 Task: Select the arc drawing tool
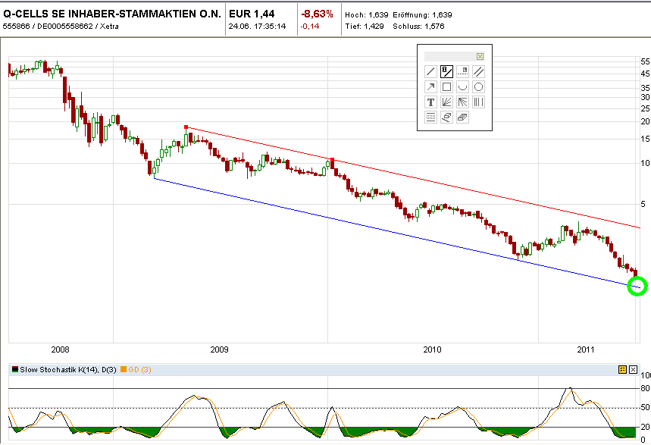pyautogui.click(x=462, y=87)
